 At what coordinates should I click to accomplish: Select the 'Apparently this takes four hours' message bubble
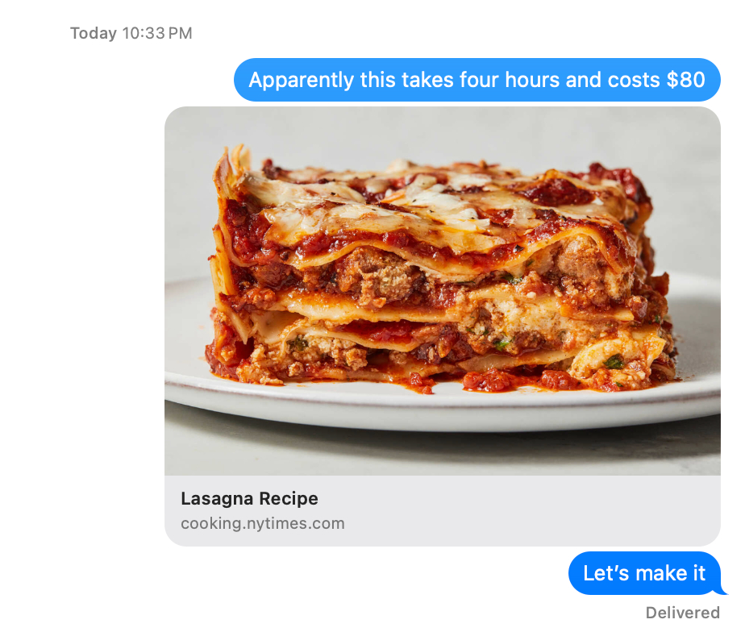477,80
